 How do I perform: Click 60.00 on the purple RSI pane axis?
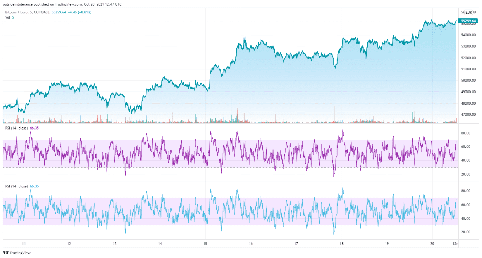tap(465, 147)
